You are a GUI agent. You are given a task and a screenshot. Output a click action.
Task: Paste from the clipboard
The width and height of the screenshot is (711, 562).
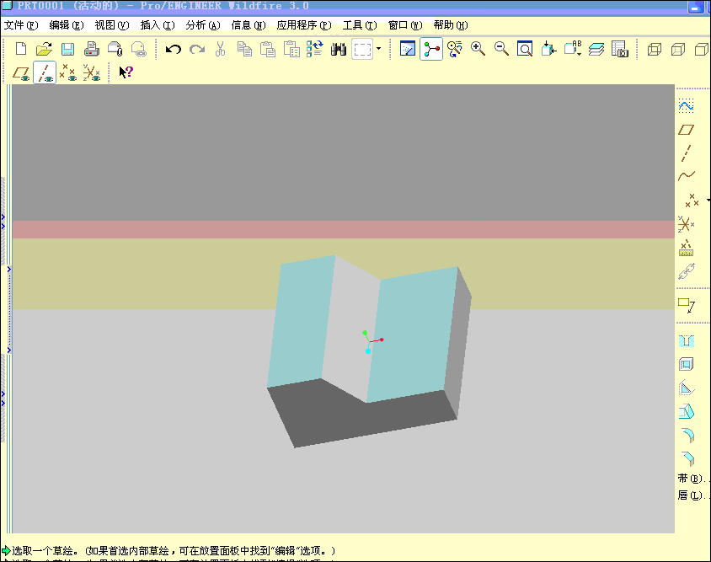point(268,49)
